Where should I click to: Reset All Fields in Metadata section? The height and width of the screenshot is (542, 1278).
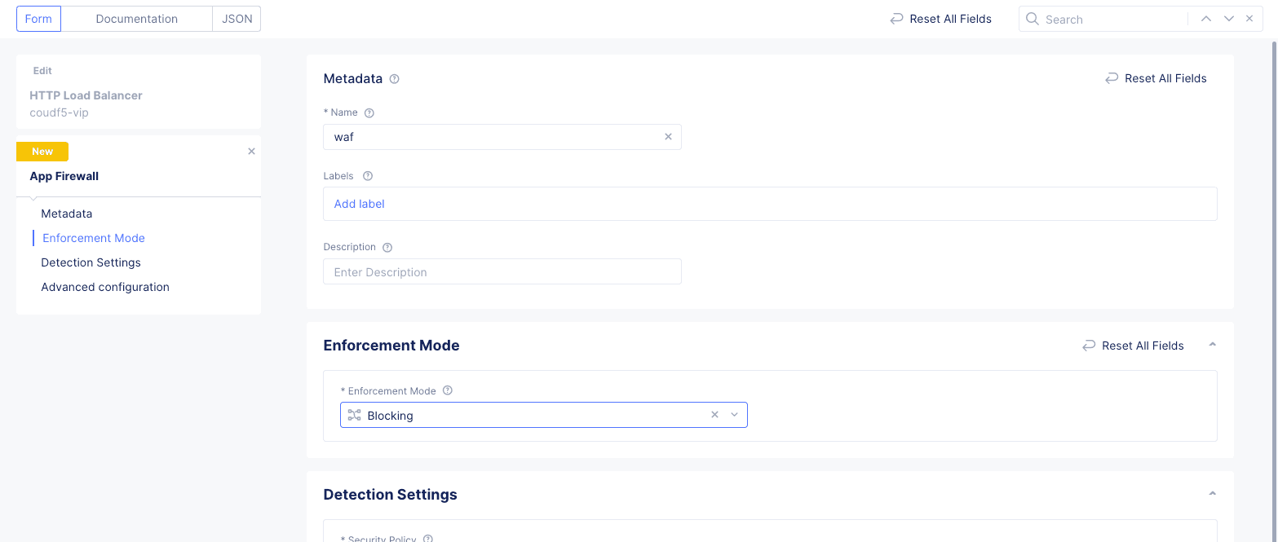(x=1156, y=78)
